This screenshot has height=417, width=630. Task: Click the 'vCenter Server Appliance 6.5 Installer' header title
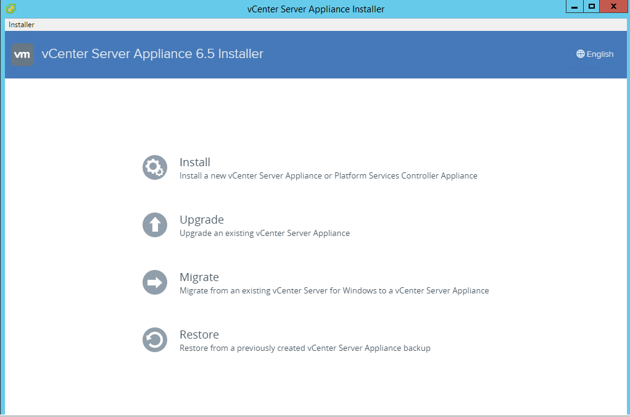pos(152,54)
